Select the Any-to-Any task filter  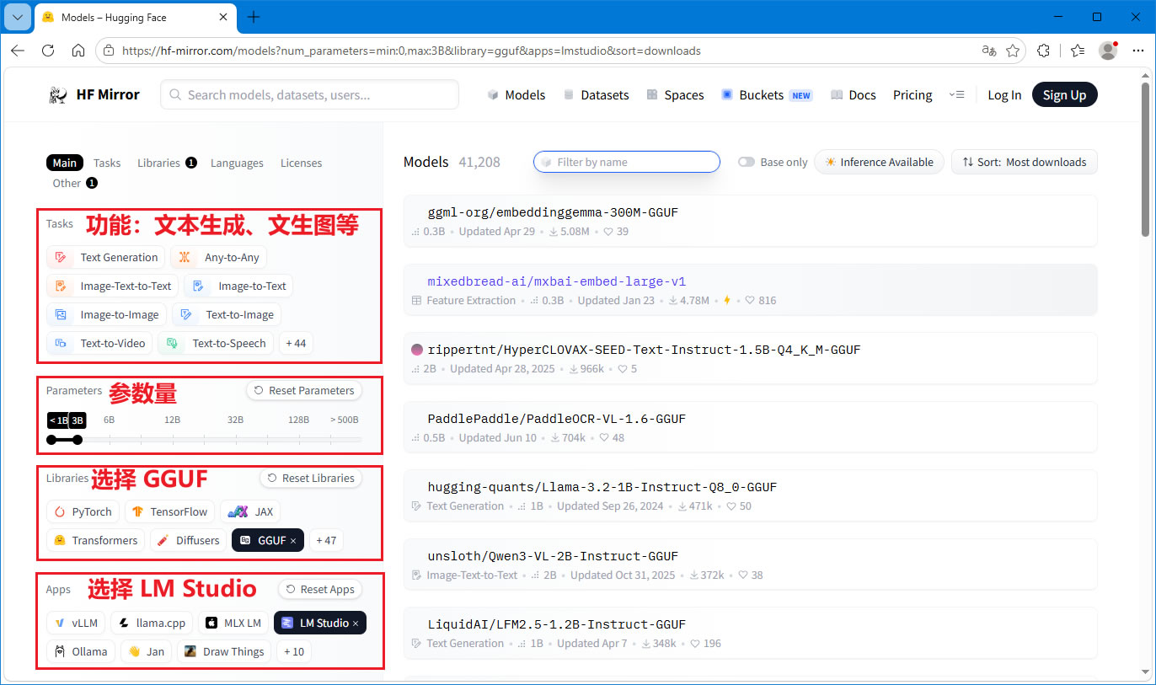[219, 258]
